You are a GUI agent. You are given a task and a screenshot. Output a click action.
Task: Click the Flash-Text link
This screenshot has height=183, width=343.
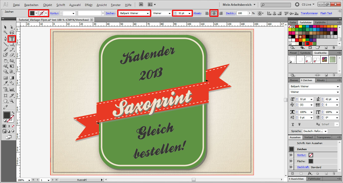pos(326,13)
